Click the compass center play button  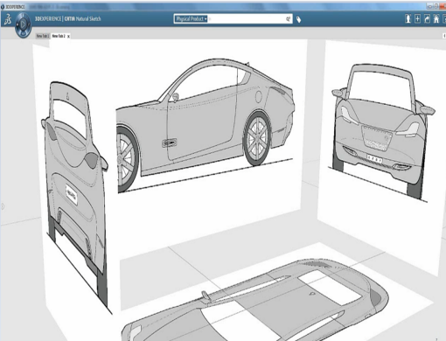24,24
